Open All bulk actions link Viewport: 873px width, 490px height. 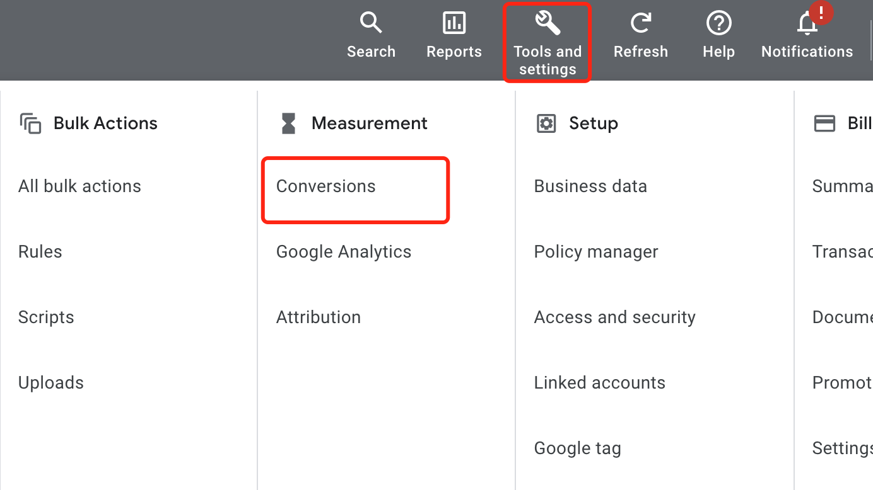pos(79,186)
